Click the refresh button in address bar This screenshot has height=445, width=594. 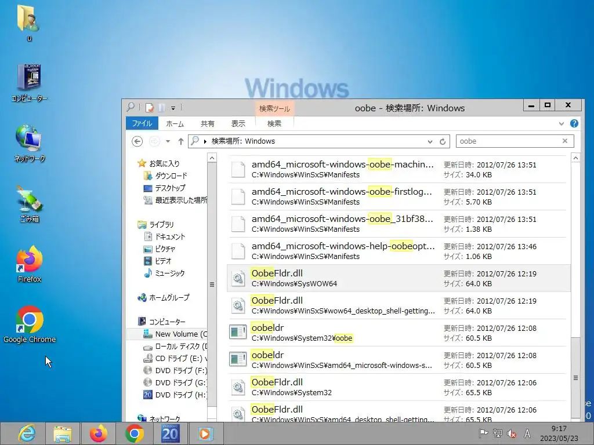pos(443,141)
